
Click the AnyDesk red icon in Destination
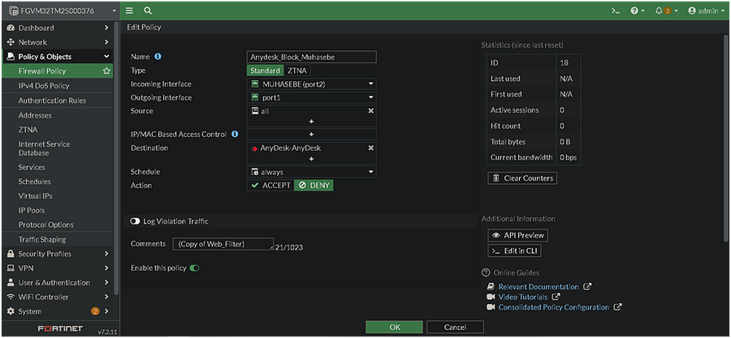point(254,148)
